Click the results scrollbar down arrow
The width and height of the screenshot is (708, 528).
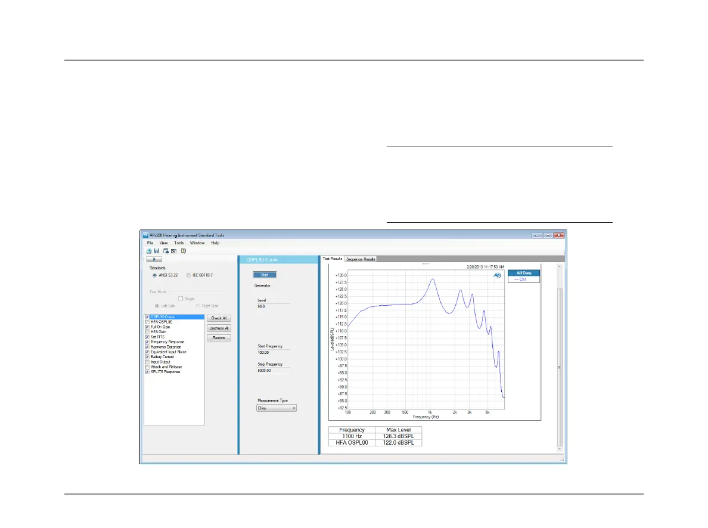pos(560,449)
